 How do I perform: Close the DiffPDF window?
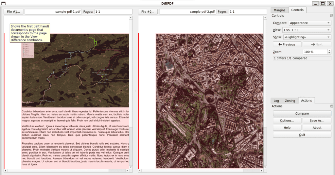(330, 3)
